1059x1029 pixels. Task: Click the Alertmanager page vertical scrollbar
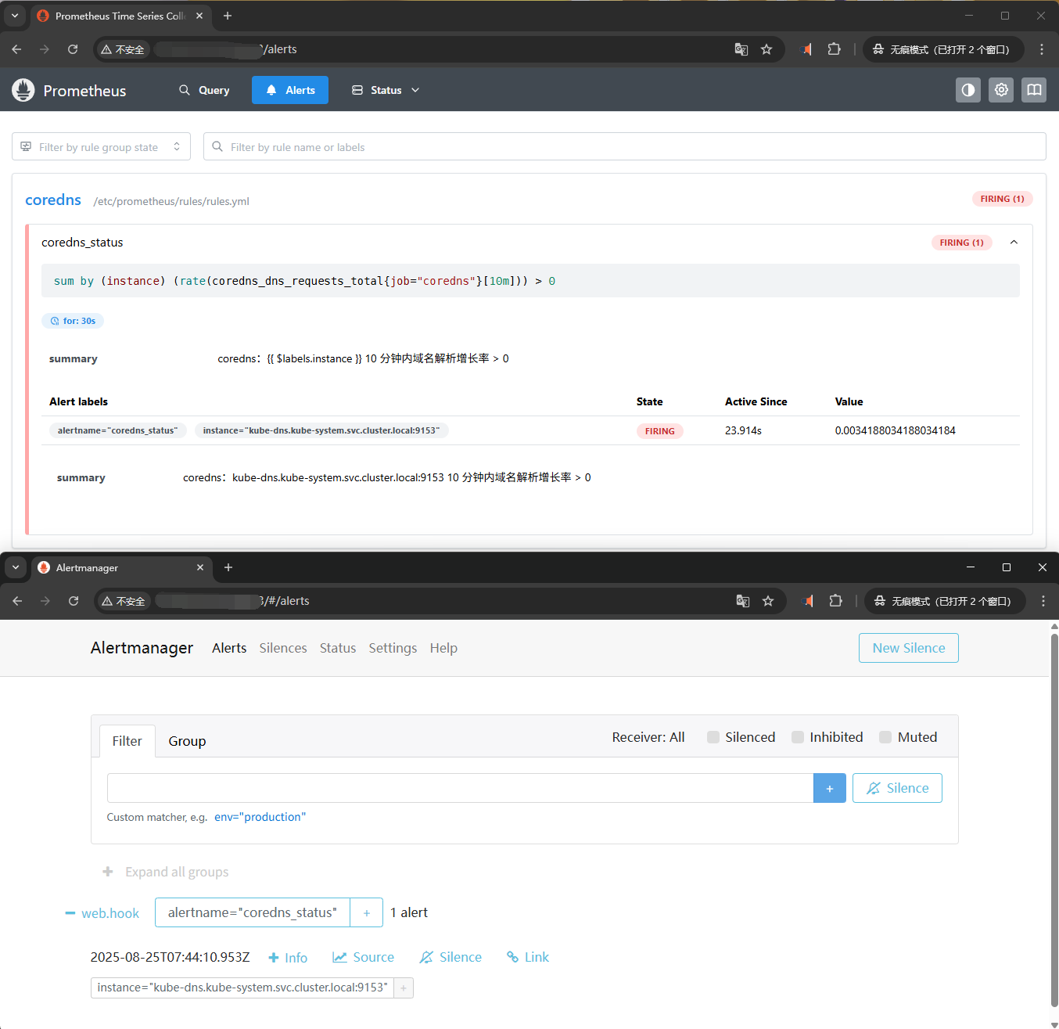tap(1054, 822)
